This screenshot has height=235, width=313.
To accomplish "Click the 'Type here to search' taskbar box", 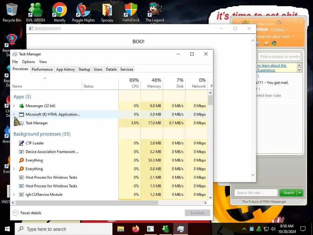I will [x=64, y=229].
